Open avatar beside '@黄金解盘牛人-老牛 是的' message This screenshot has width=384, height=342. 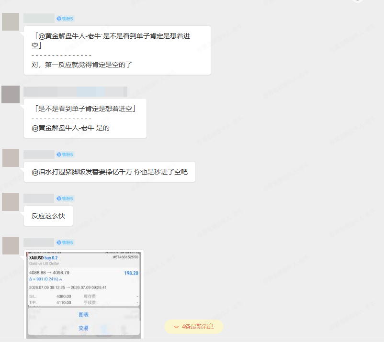tap(11, 94)
